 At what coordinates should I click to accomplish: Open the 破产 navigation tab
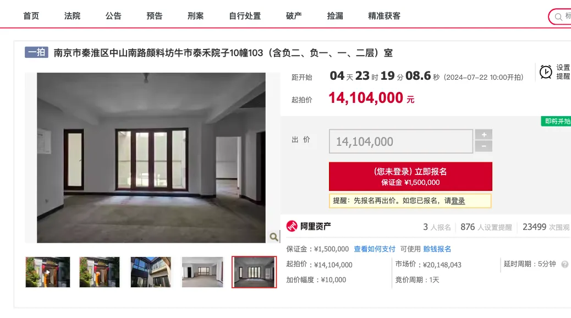point(294,16)
